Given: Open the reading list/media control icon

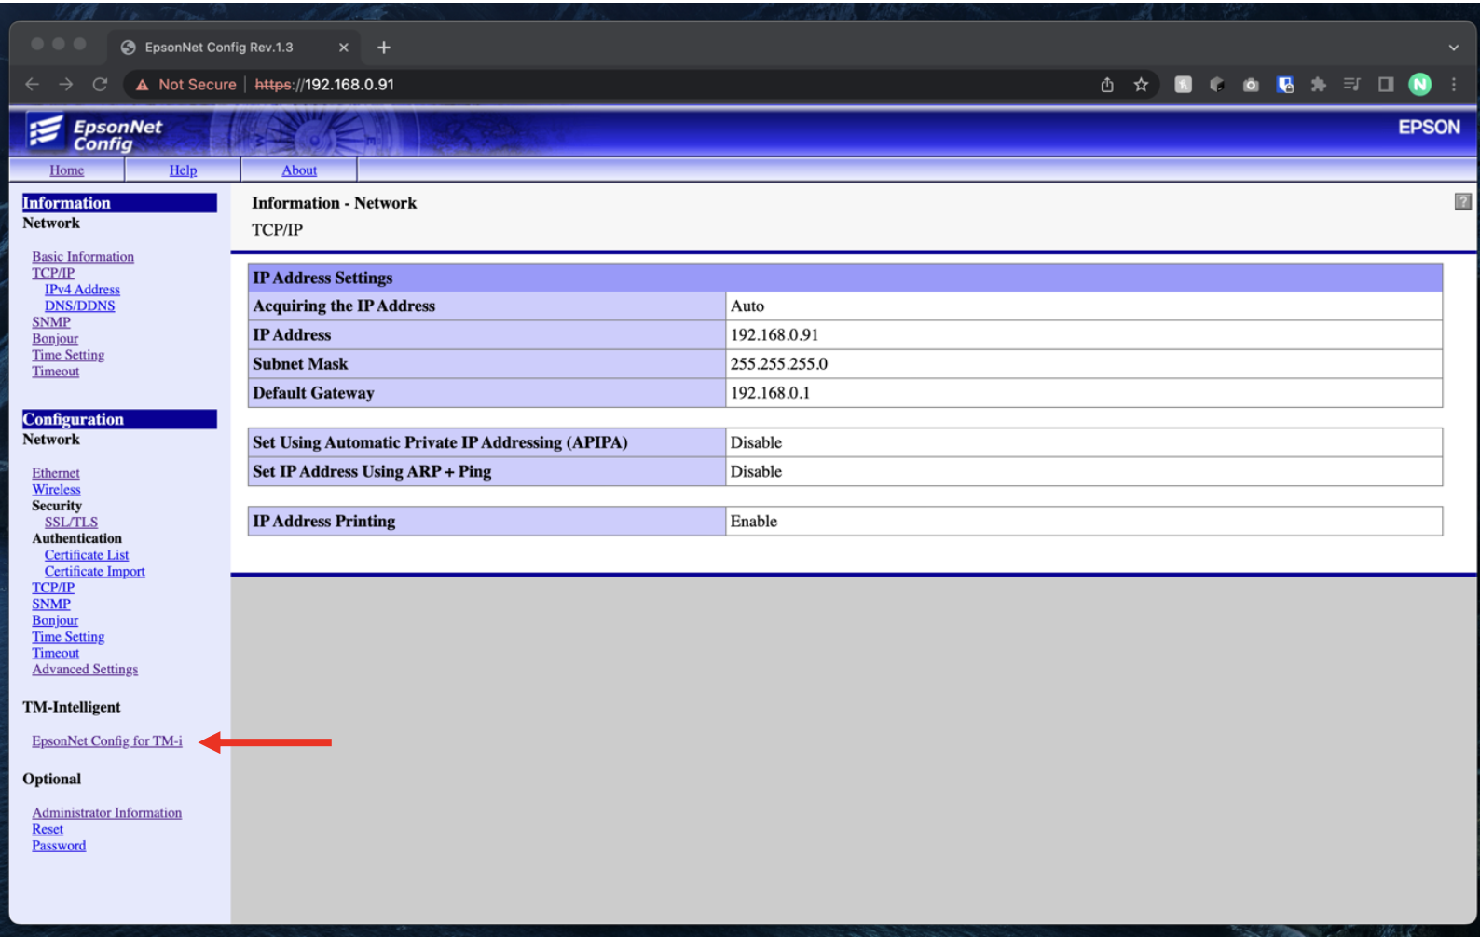Looking at the screenshot, I should pyautogui.click(x=1351, y=85).
